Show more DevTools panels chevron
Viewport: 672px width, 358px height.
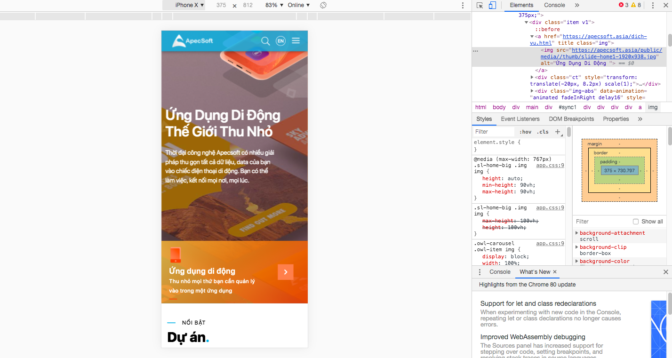(x=577, y=5)
